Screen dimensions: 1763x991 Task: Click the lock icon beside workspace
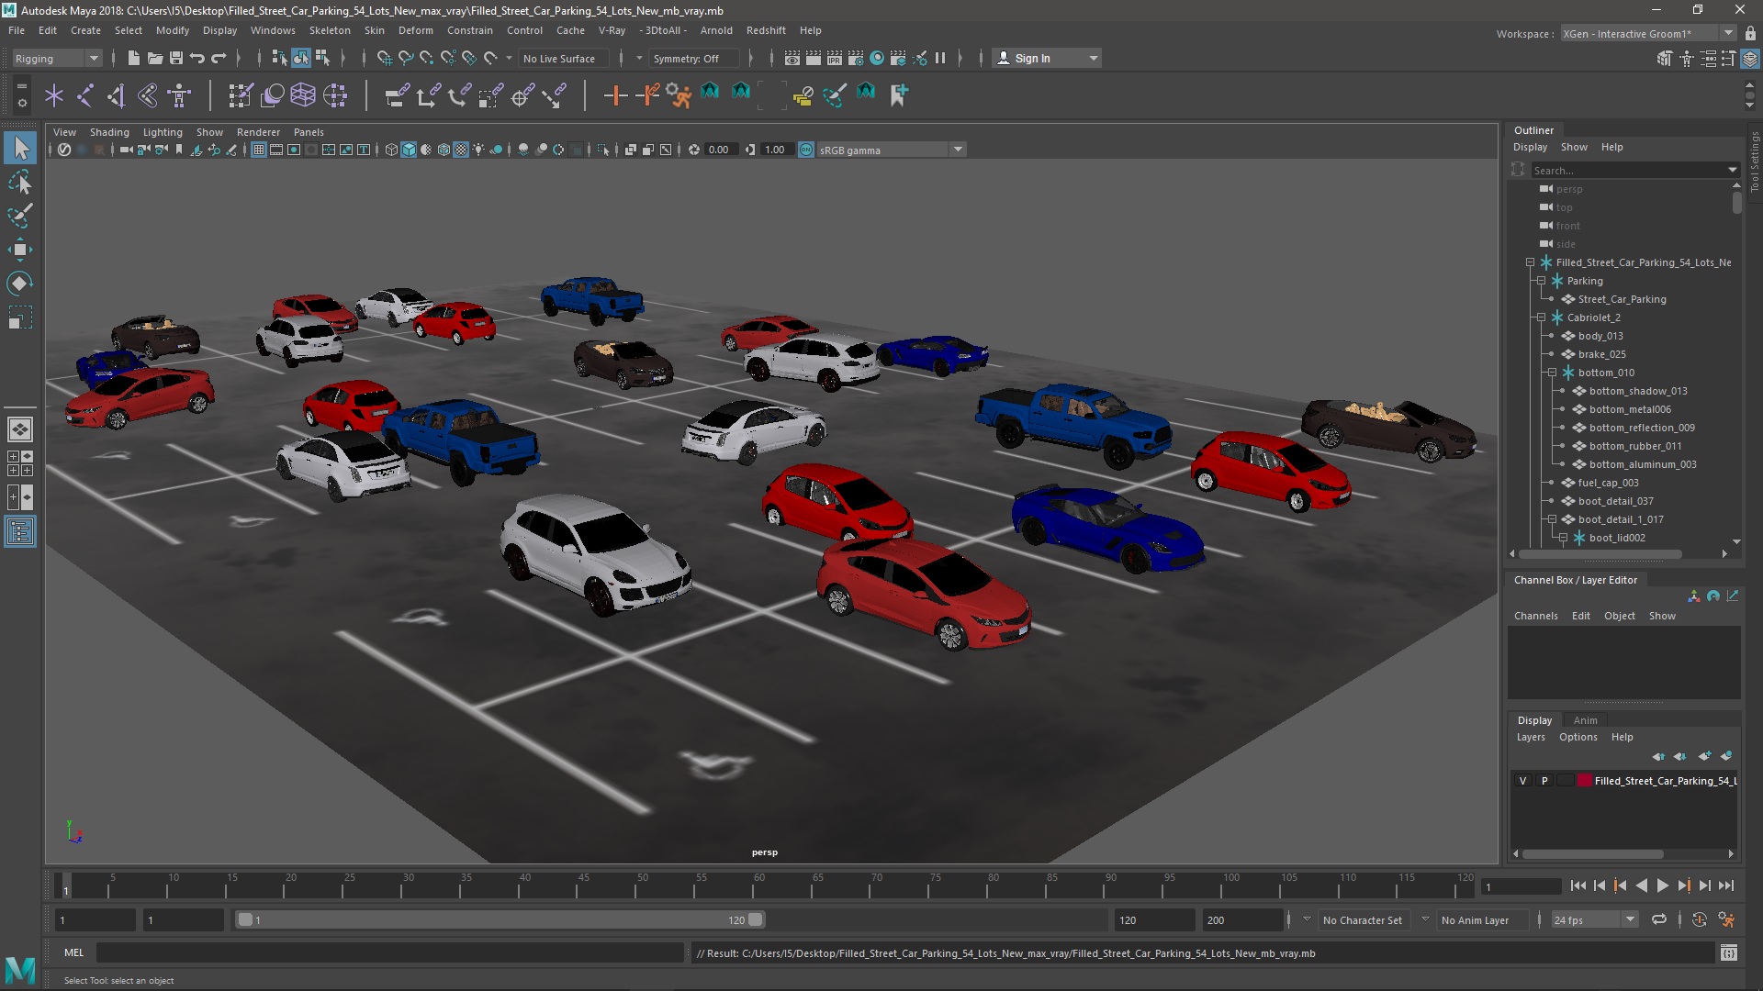pos(1750,33)
